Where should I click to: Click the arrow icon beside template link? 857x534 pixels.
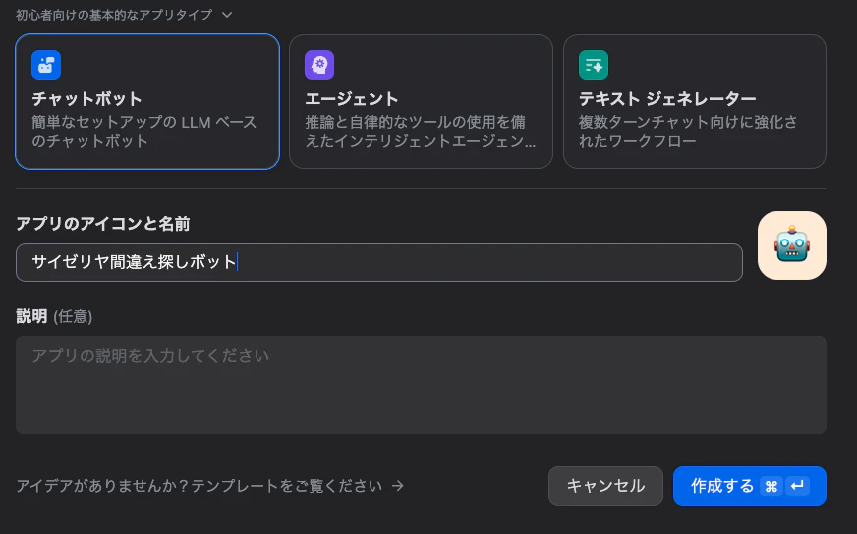click(x=398, y=485)
